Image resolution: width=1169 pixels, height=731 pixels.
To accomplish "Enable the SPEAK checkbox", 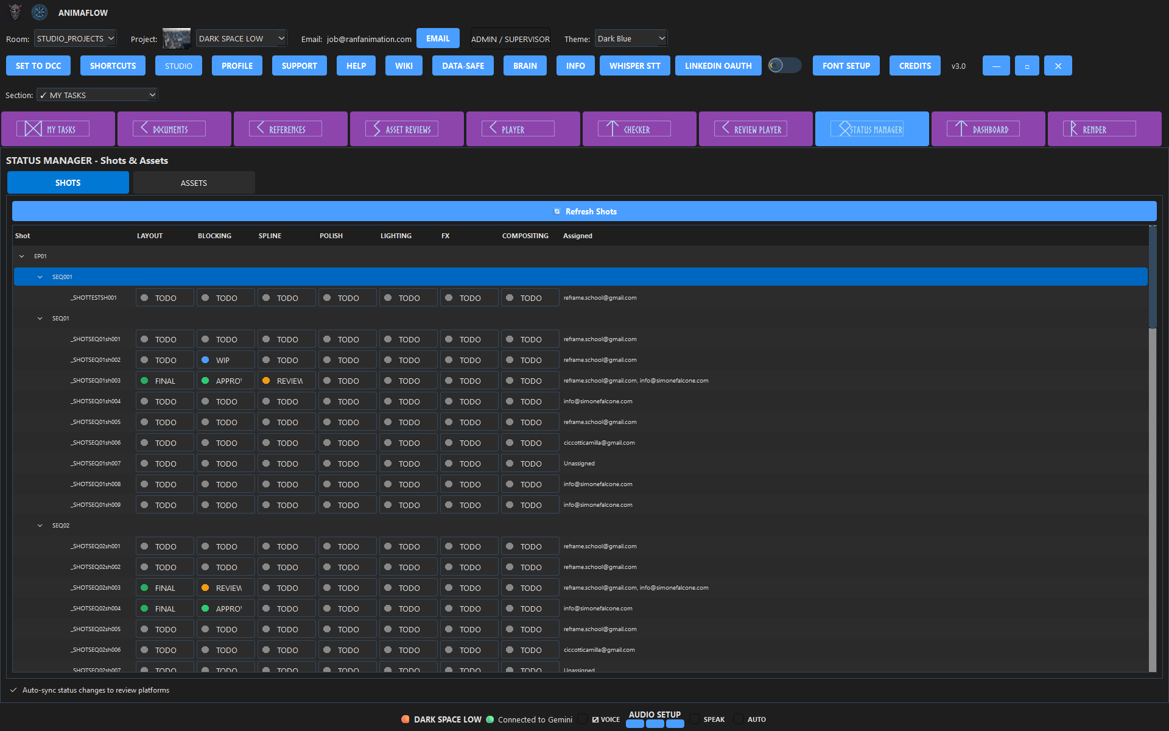I will pyautogui.click(x=695, y=719).
